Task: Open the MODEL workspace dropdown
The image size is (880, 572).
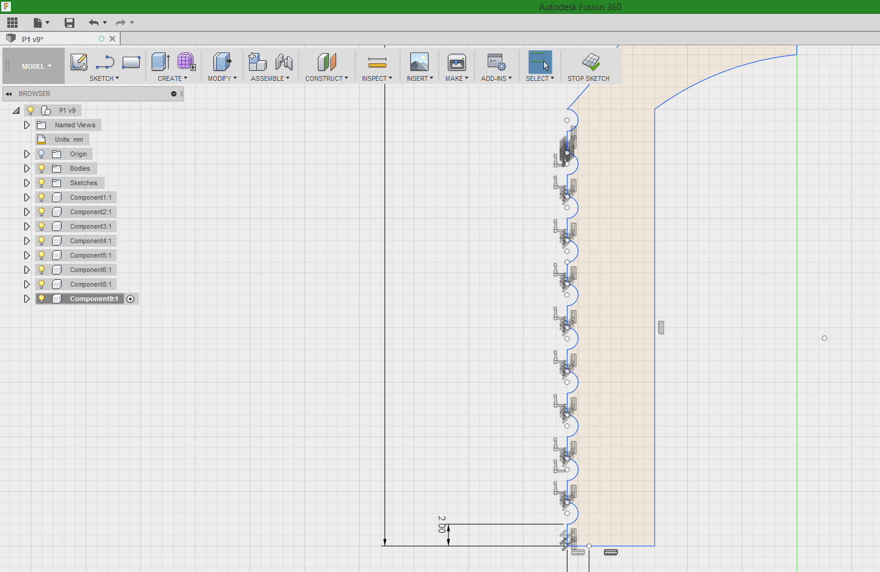Action: pyautogui.click(x=36, y=66)
